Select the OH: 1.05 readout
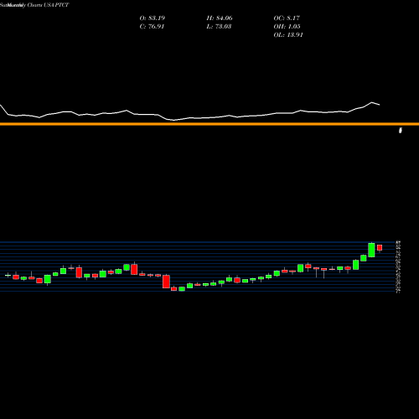 coord(287,27)
